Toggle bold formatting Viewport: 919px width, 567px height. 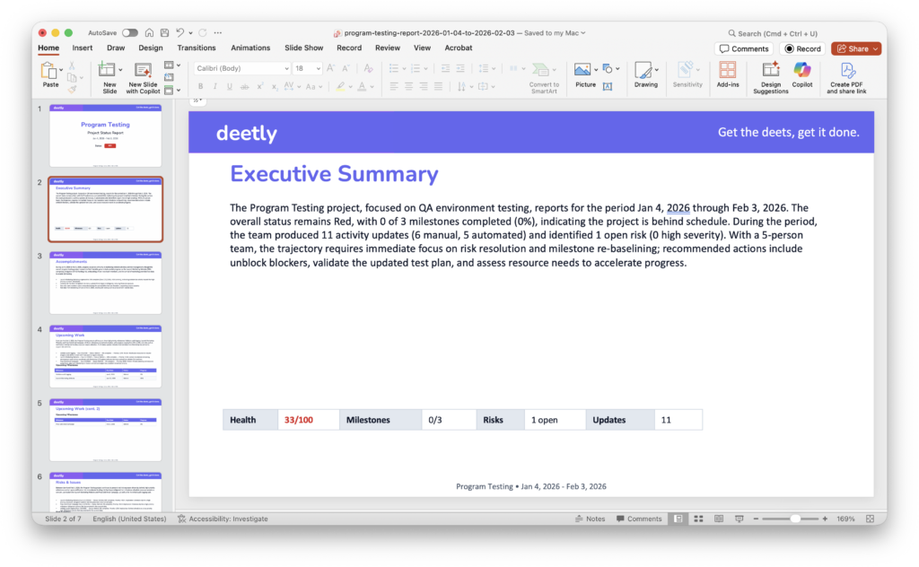tap(200, 87)
